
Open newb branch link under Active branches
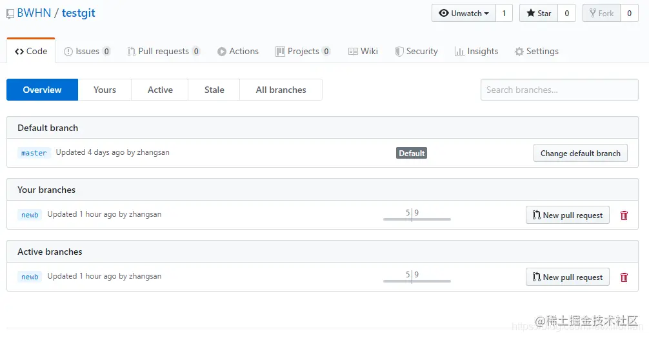click(30, 277)
